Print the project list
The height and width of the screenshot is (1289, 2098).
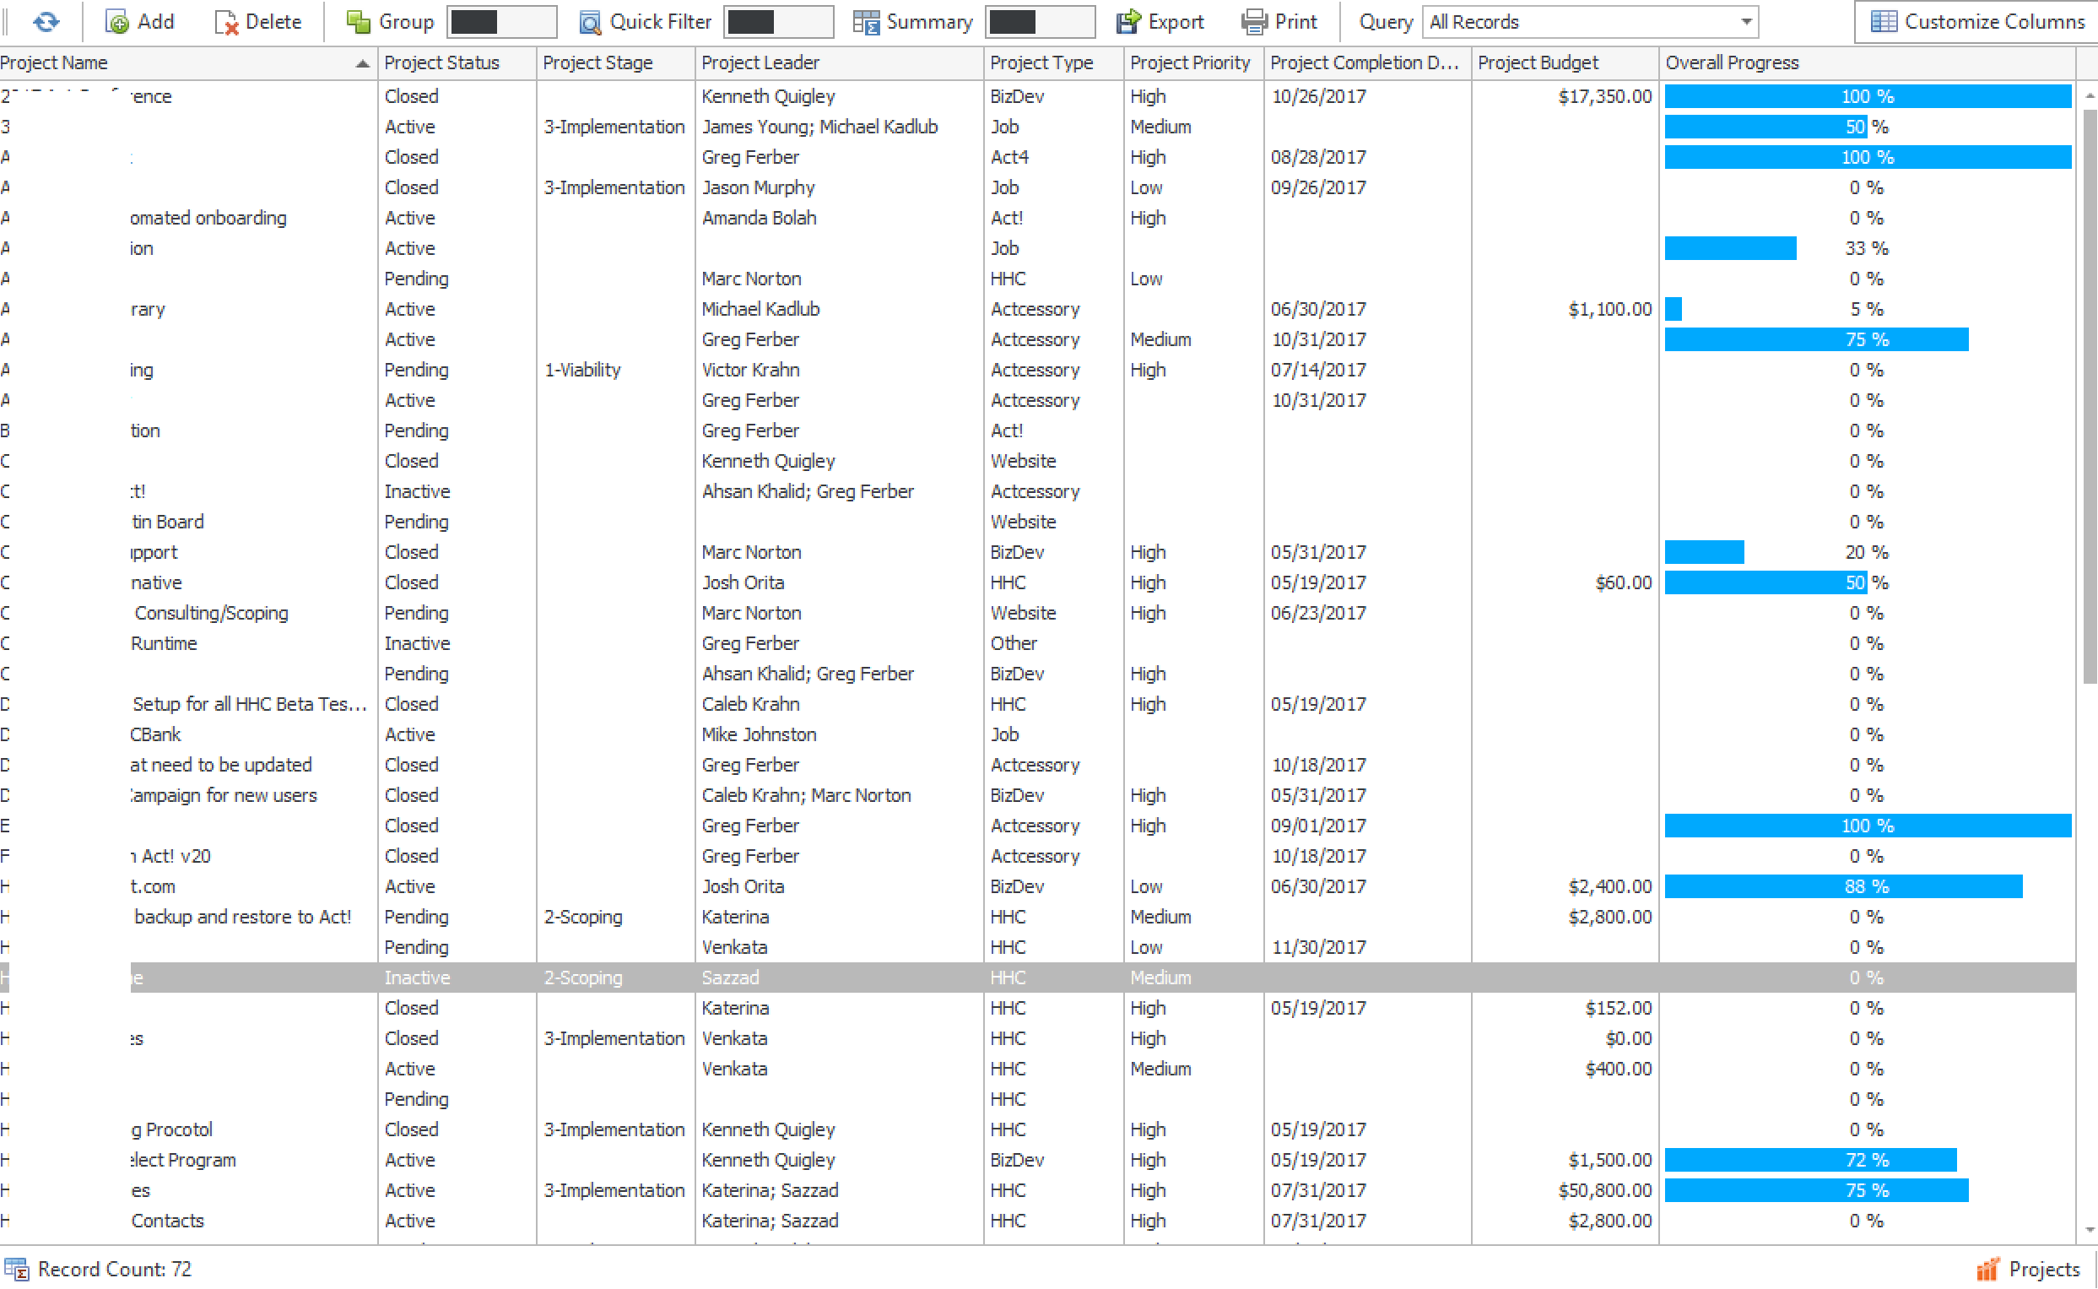coord(1279,22)
